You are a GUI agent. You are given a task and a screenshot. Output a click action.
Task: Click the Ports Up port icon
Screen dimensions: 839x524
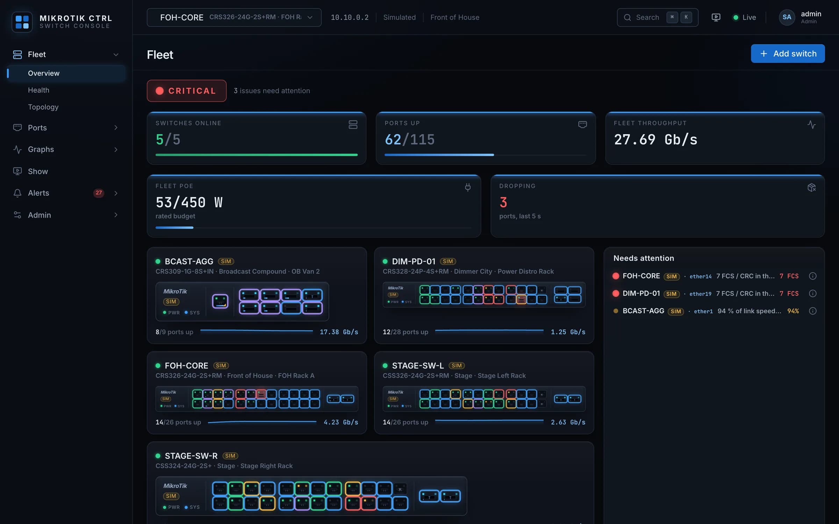(x=582, y=124)
